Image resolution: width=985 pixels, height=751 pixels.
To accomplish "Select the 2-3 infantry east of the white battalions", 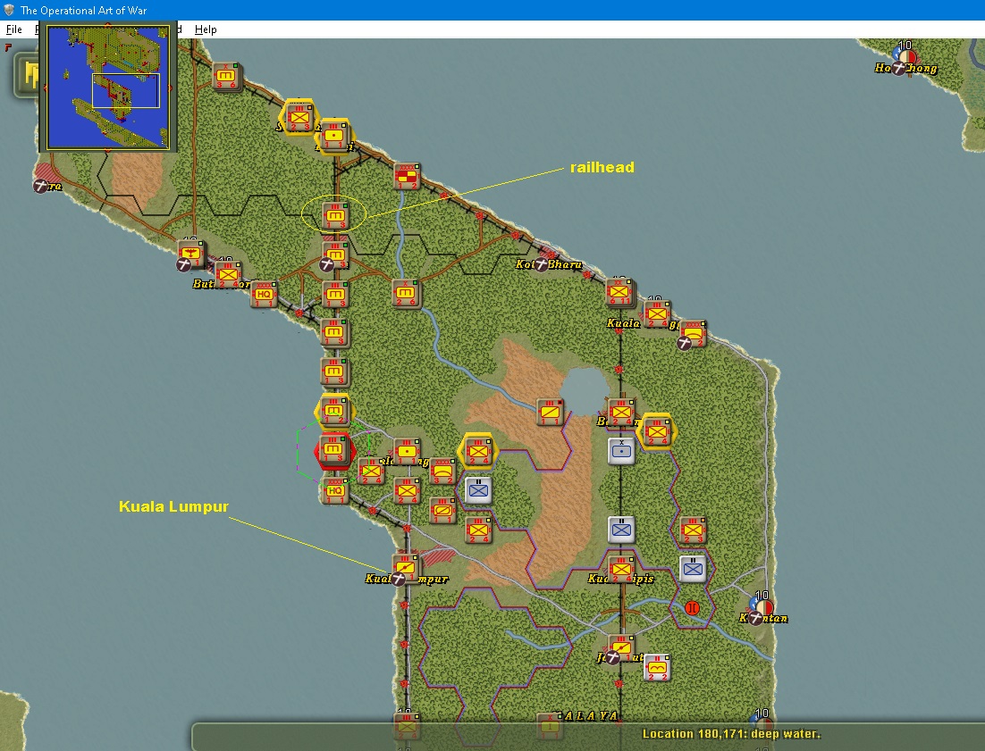I will 693,530.
